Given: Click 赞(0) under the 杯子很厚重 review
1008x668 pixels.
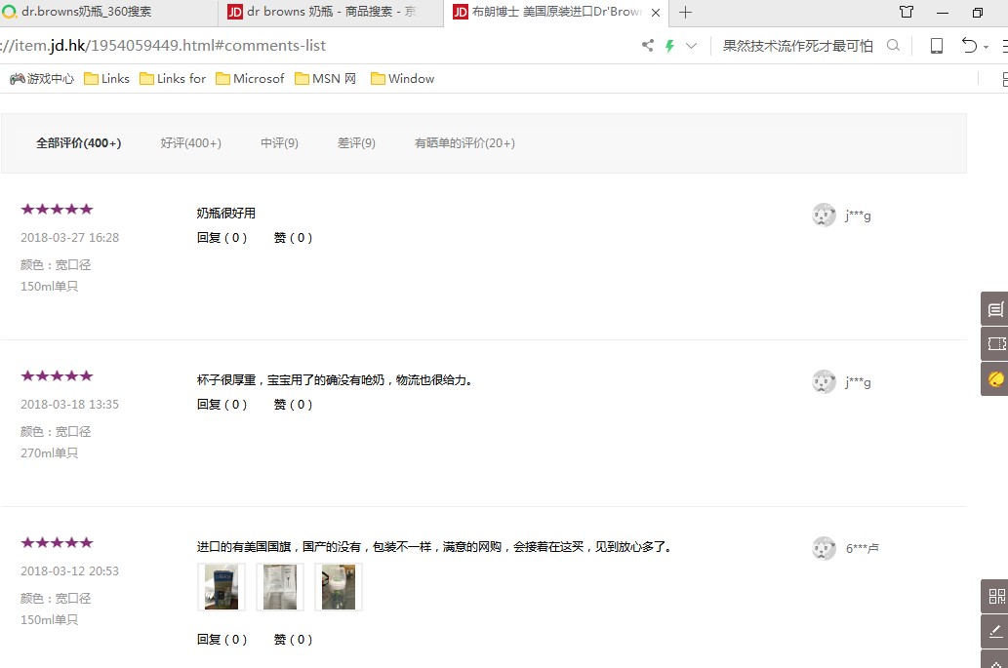Looking at the screenshot, I should pyautogui.click(x=293, y=405).
